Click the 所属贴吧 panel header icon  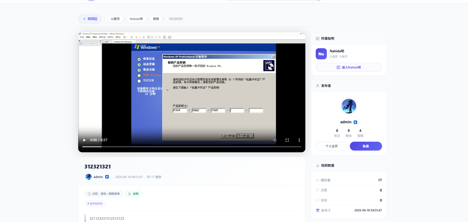click(317, 39)
